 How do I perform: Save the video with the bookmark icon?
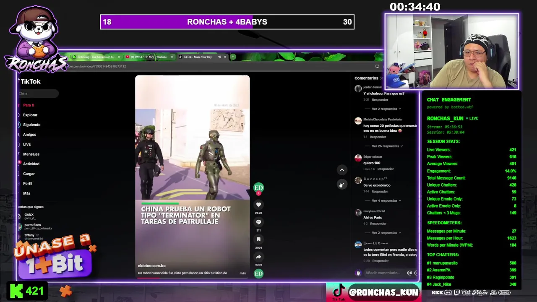tap(258, 240)
